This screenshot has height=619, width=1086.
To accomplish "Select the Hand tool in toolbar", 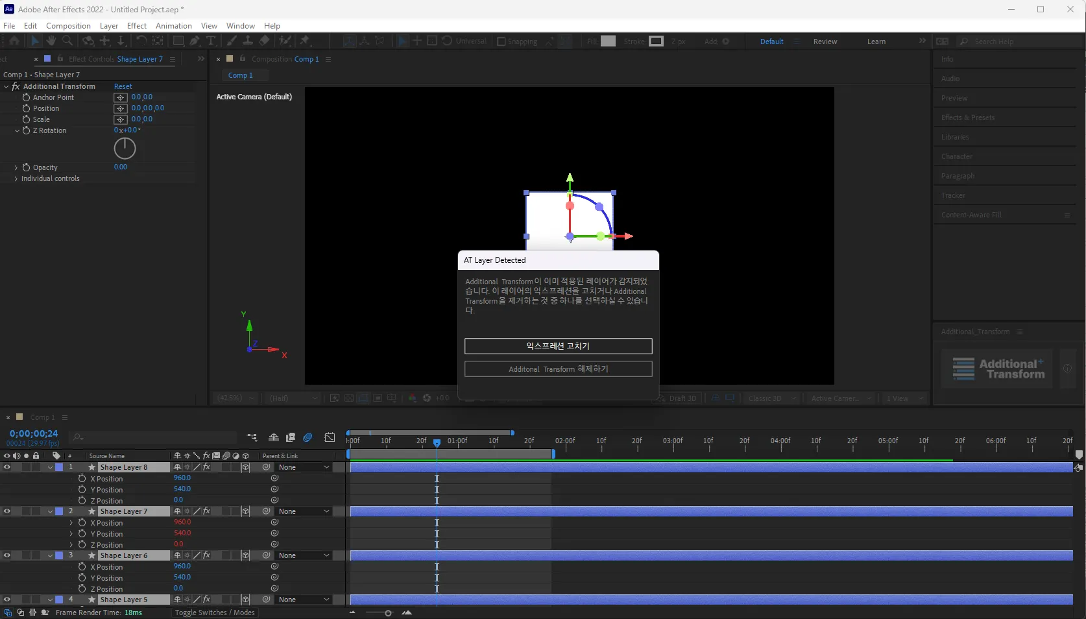I will 51,41.
